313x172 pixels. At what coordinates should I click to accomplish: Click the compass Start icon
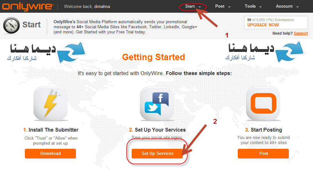coord(11,25)
